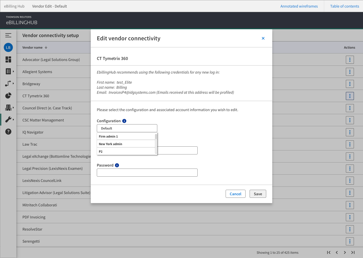Image resolution: width=363 pixels, height=258 pixels.
Task: Open actions menu for CSC Matter Management row
Action: (x=350, y=120)
